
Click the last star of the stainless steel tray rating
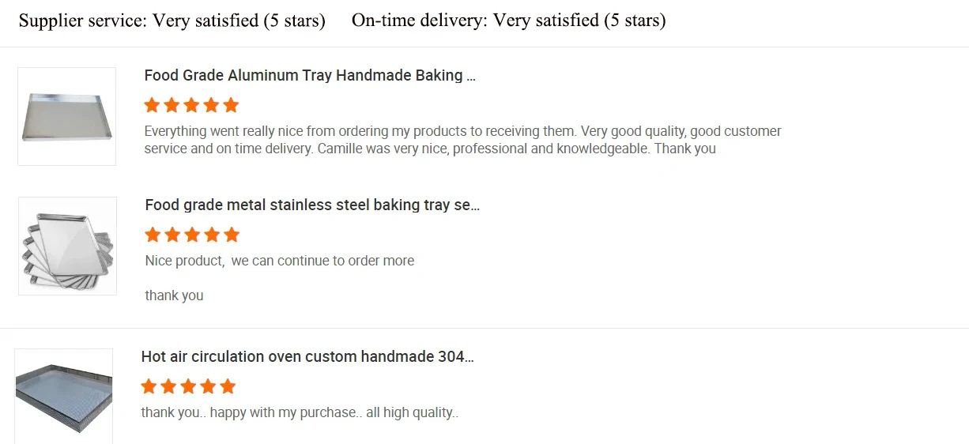[232, 235]
